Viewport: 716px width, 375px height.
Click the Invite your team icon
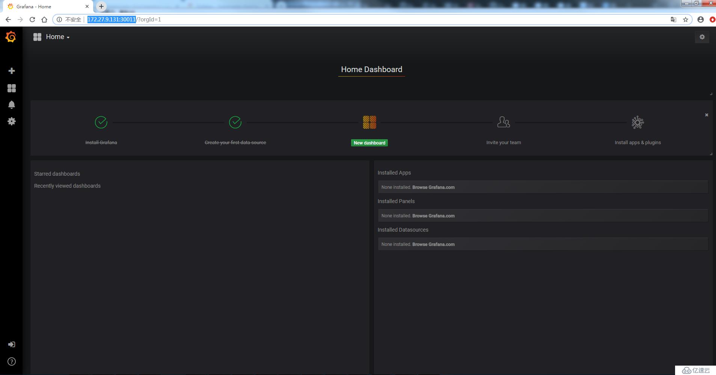503,122
